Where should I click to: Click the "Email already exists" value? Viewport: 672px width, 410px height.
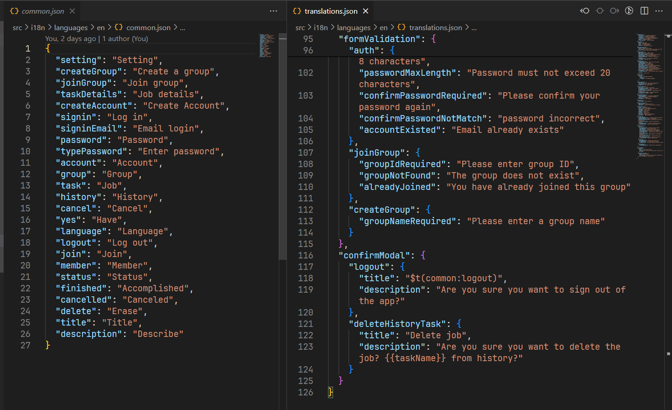(507, 130)
